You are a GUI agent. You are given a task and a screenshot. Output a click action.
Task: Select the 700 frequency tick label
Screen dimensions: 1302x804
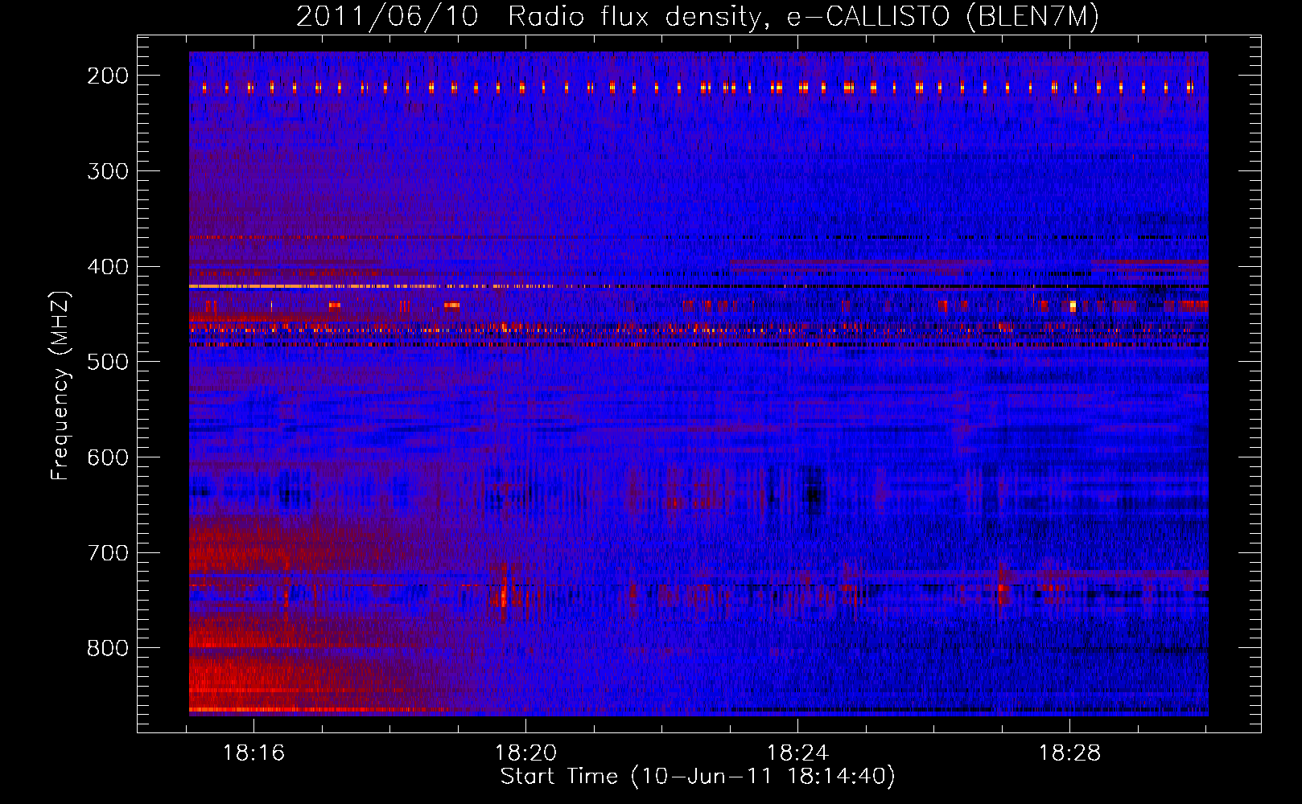(108, 553)
